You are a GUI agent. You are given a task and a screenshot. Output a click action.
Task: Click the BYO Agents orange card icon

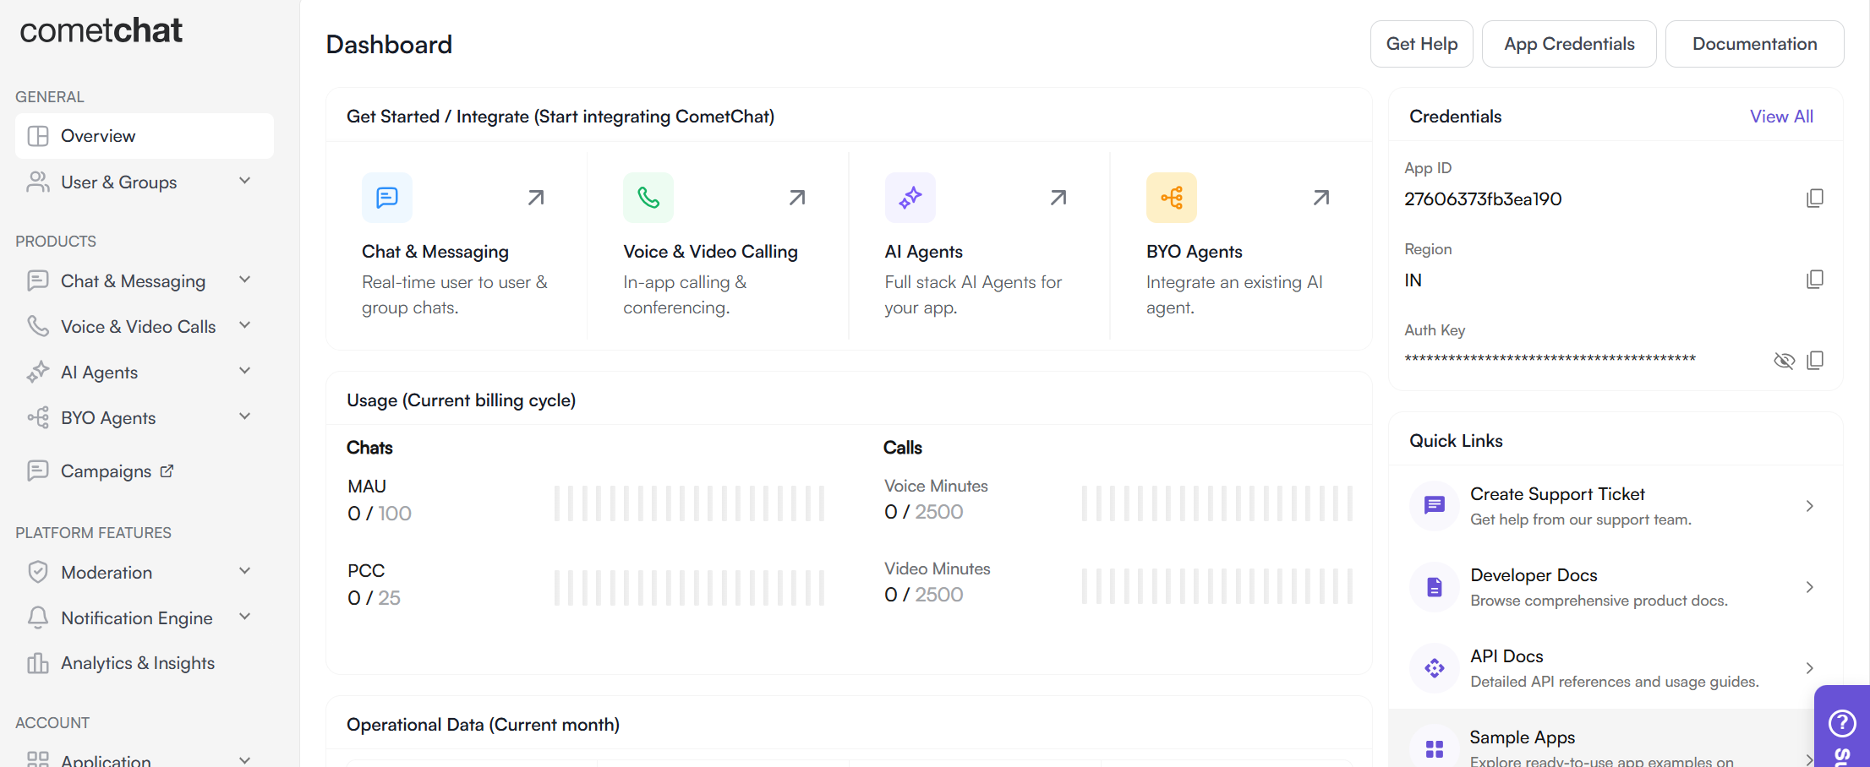1172,198
